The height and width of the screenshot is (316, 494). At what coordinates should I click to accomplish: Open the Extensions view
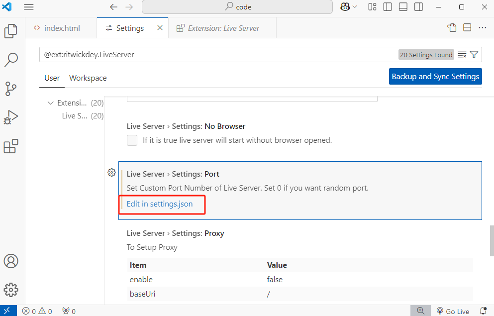click(x=11, y=146)
